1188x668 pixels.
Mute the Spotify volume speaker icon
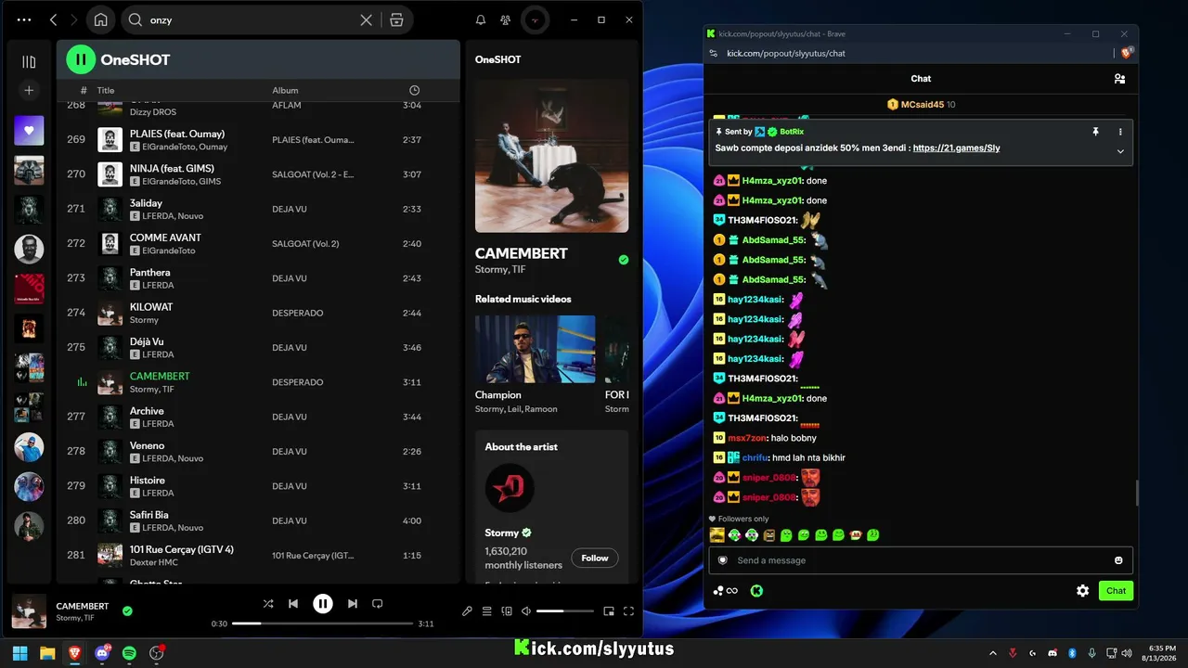pos(526,611)
